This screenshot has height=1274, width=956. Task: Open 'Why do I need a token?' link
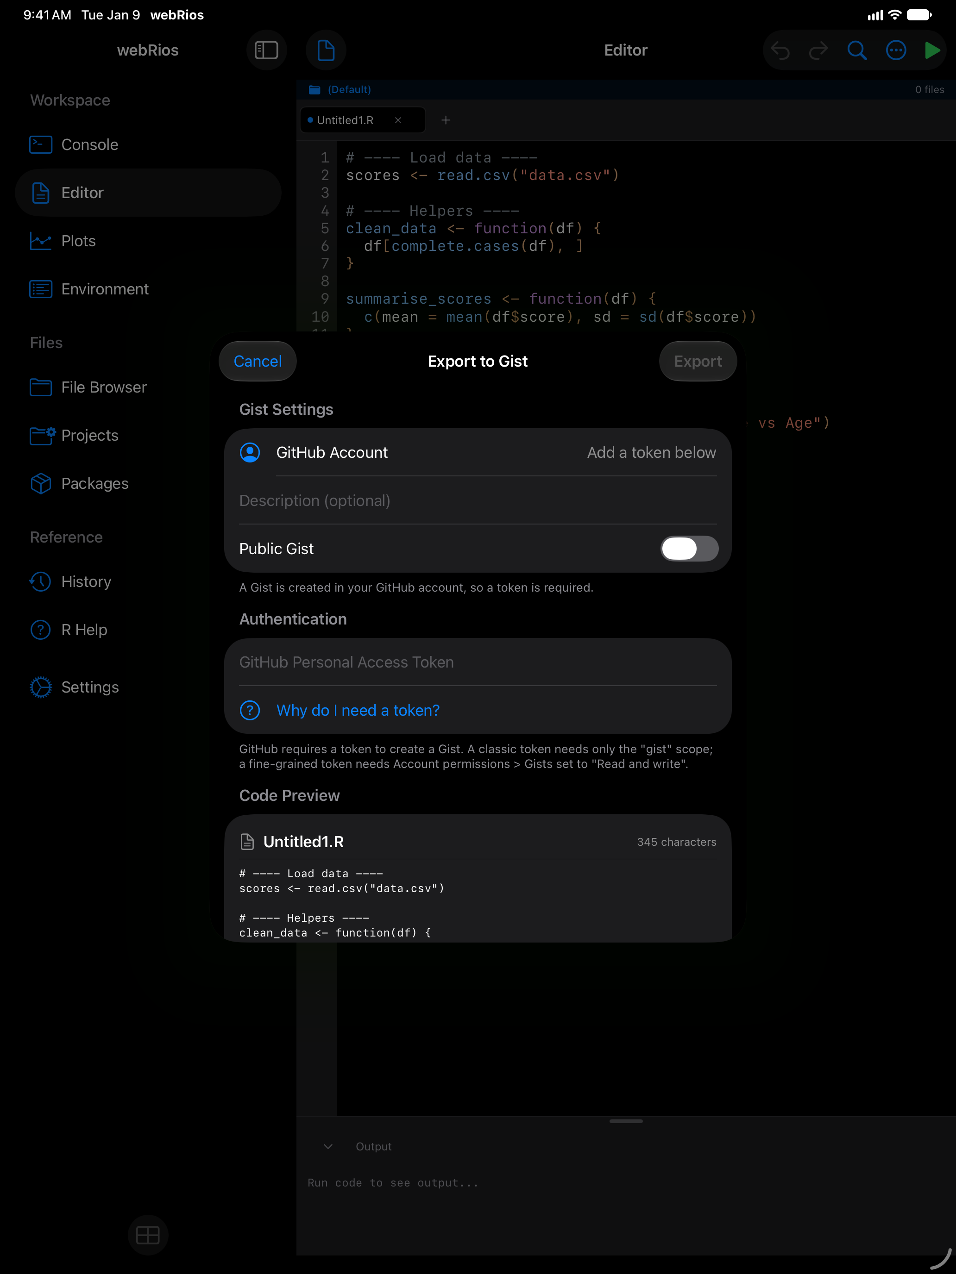pos(358,710)
